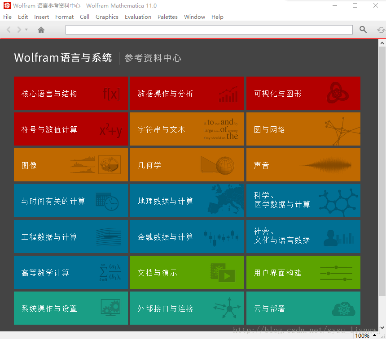
Task: Click the sliders controls icon
Action: (x=336, y=273)
